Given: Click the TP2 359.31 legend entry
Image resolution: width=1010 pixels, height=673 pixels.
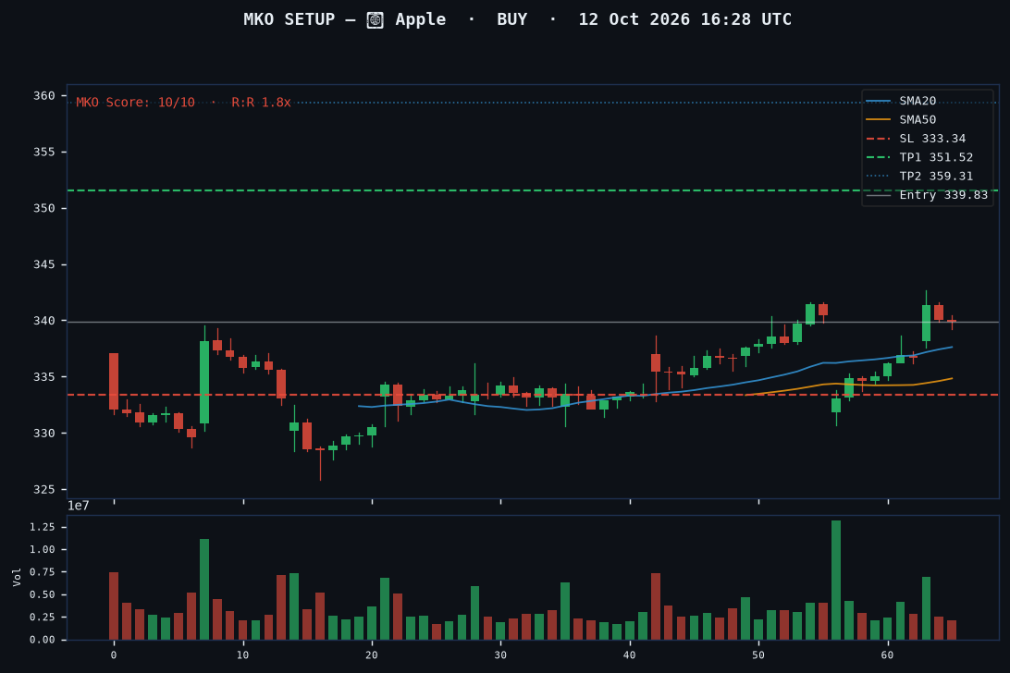Looking at the screenshot, I should [x=919, y=176].
